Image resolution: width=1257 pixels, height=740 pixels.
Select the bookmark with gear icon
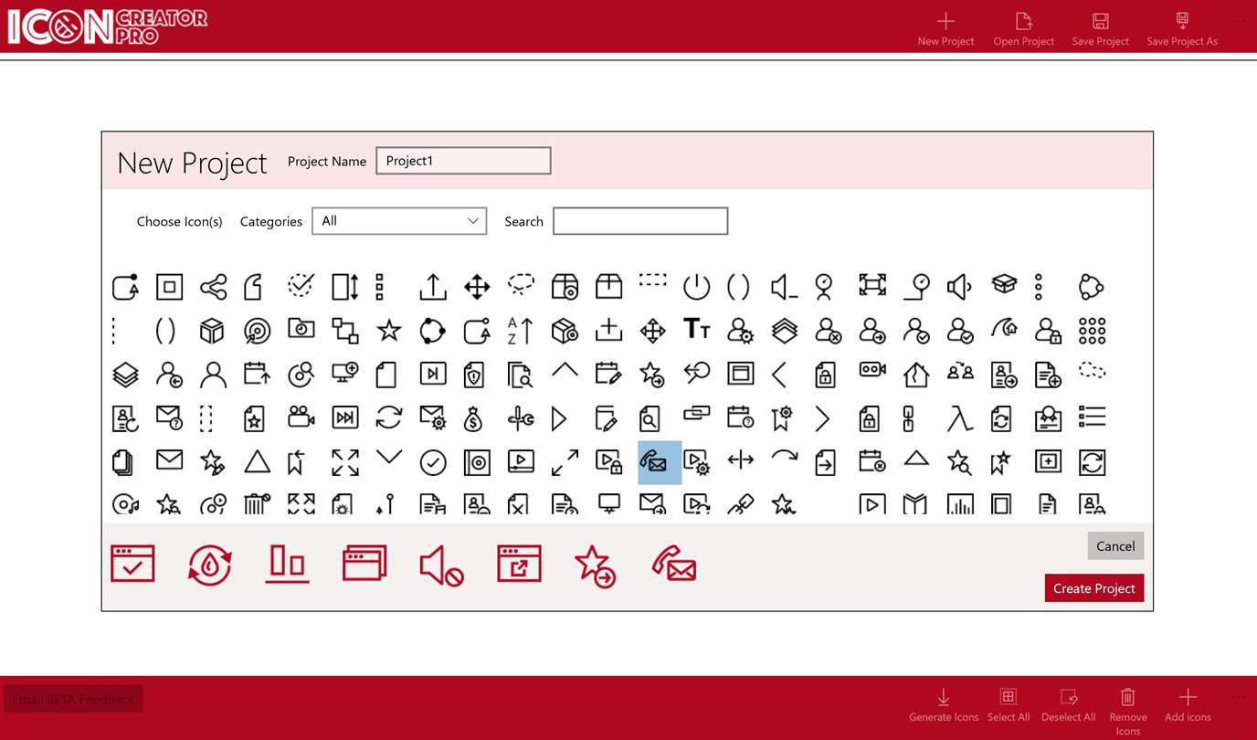coord(781,418)
